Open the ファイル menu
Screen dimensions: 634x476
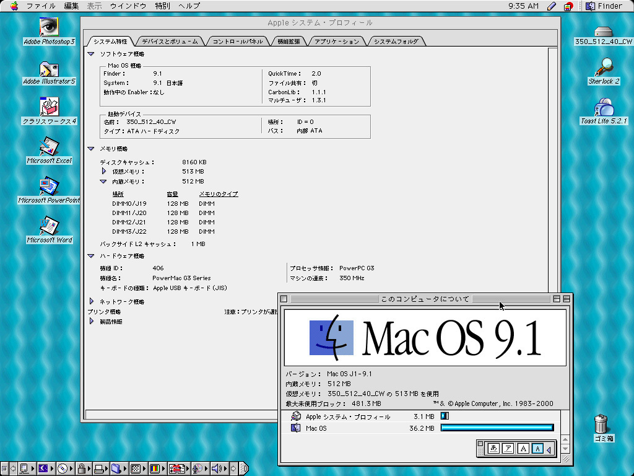[41, 6]
